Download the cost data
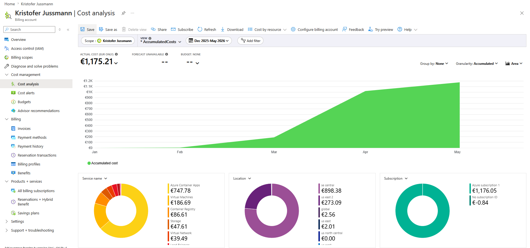The width and height of the screenshot is (530, 248). 232,29
